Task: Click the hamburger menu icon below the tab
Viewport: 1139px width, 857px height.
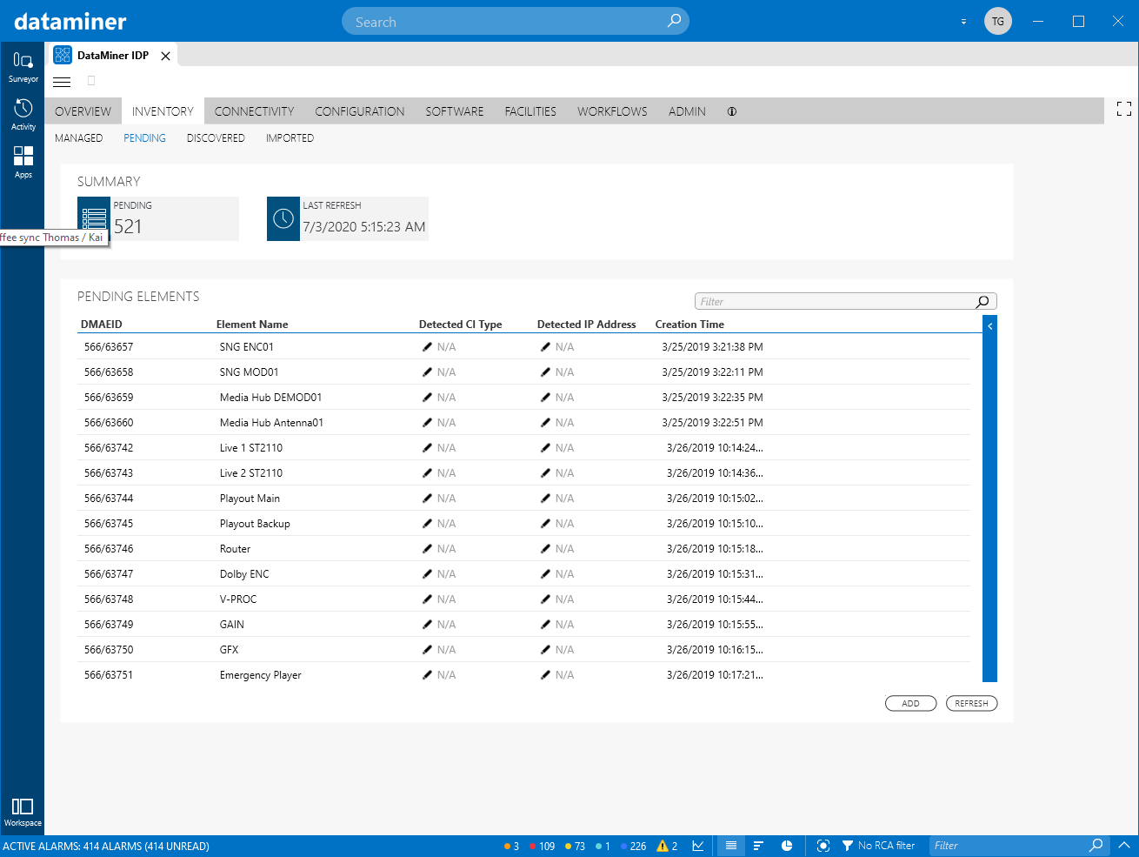Action: click(x=62, y=82)
